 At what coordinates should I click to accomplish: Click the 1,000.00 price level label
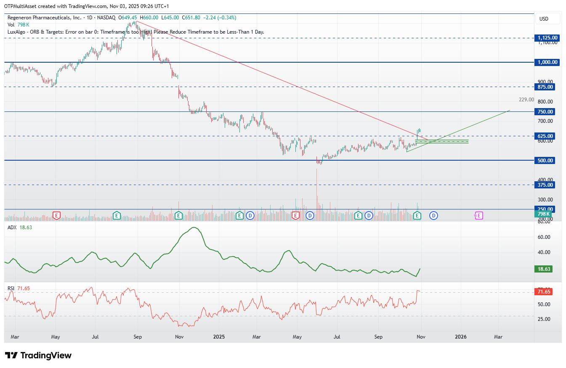coord(547,62)
